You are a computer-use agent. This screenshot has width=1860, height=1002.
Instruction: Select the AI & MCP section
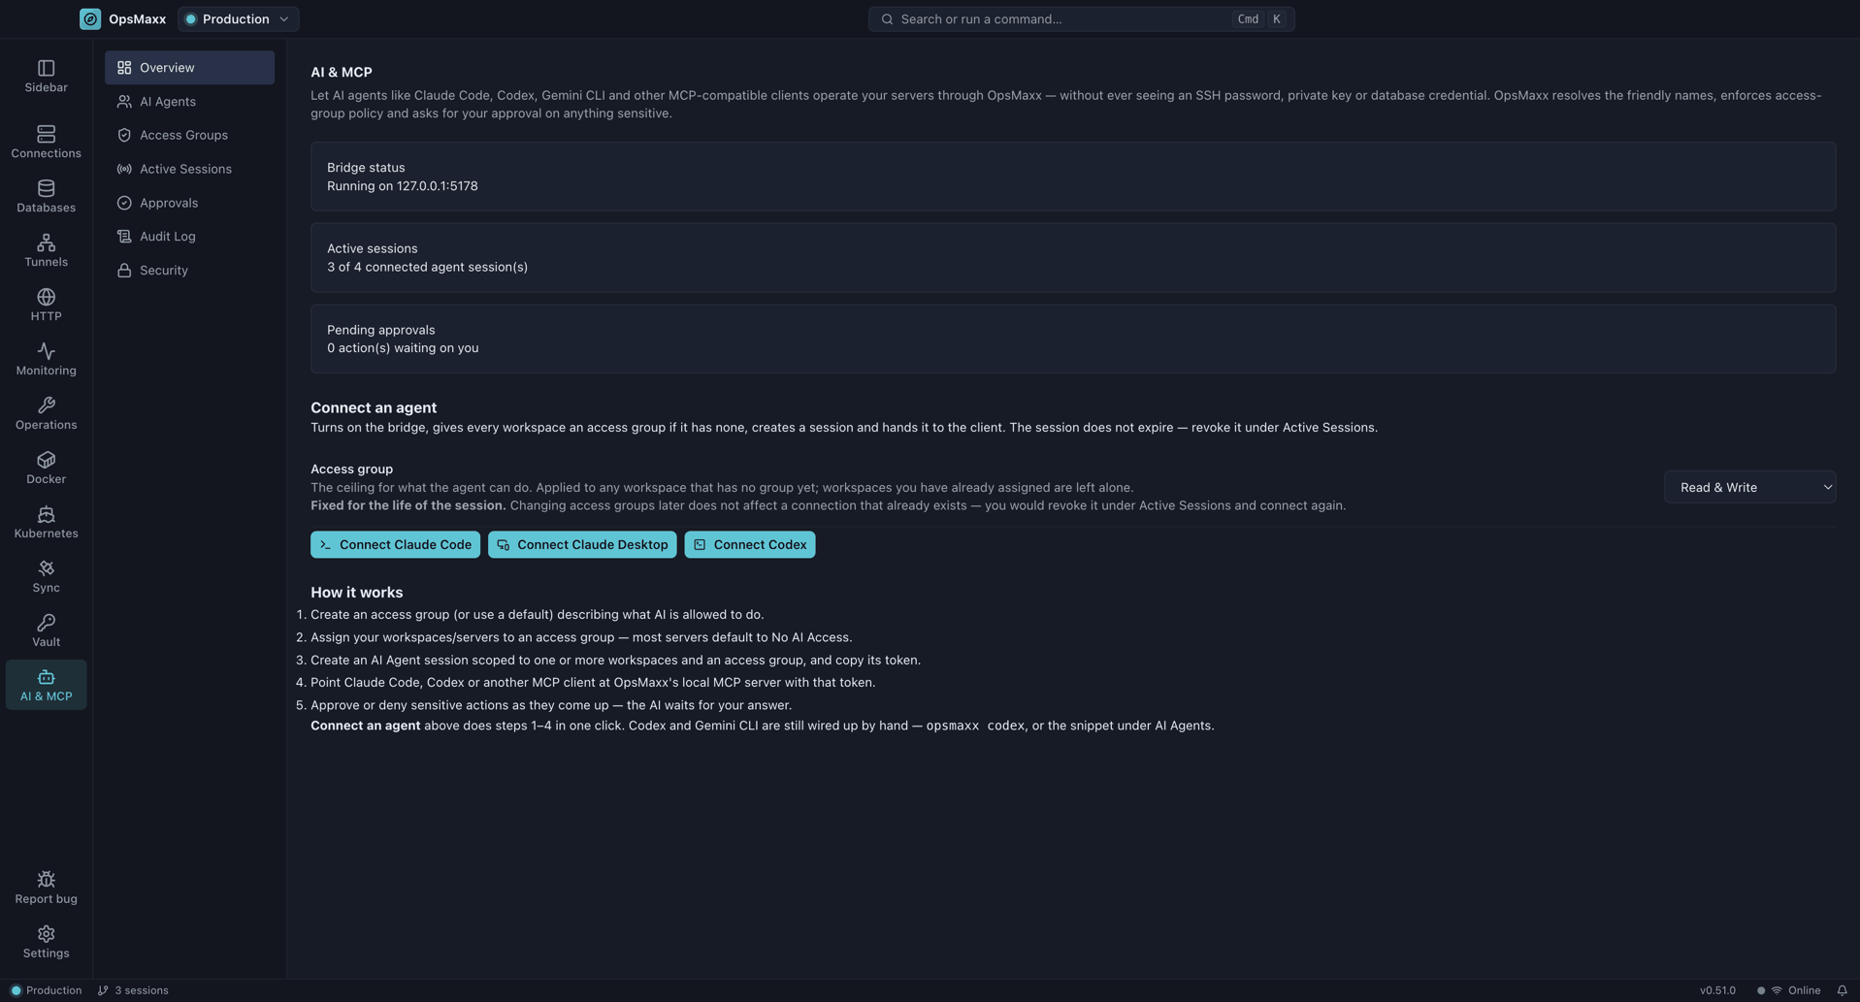(46, 686)
